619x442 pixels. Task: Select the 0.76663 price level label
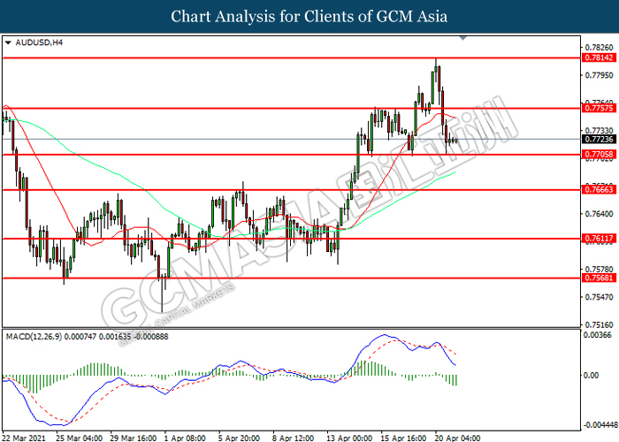599,190
